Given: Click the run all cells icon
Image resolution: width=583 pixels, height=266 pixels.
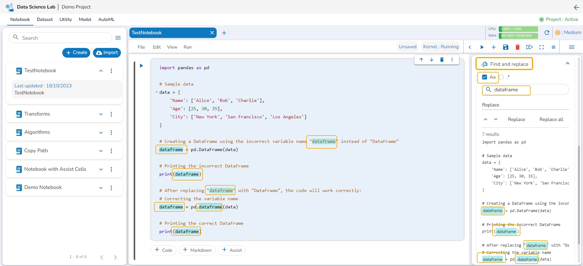Looking at the screenshot, I should (x=529, y=47).
